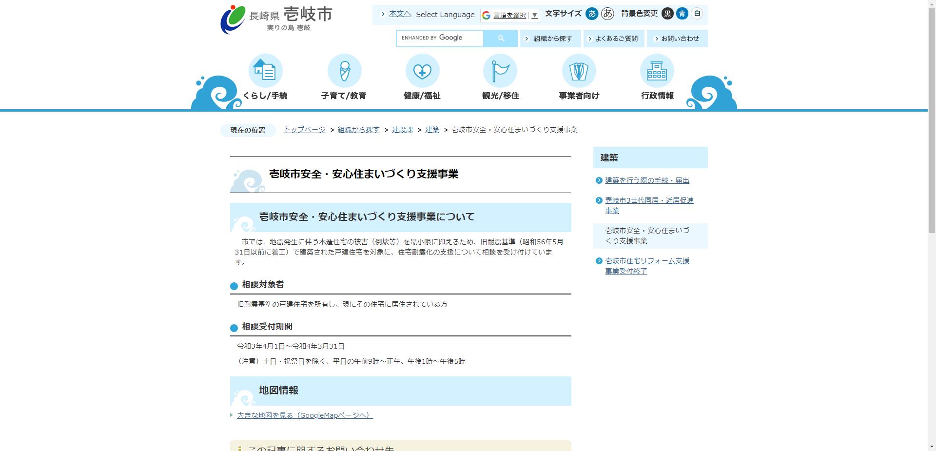Image resolution: width=936 pixels, height=451 pixels.
Task: Open the 事業者向け category icon
Action: pyautogui.click(x=579, y=71)
